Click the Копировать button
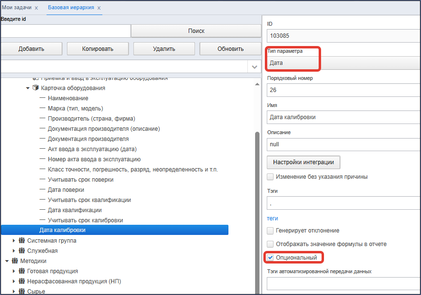 [98, 49]
